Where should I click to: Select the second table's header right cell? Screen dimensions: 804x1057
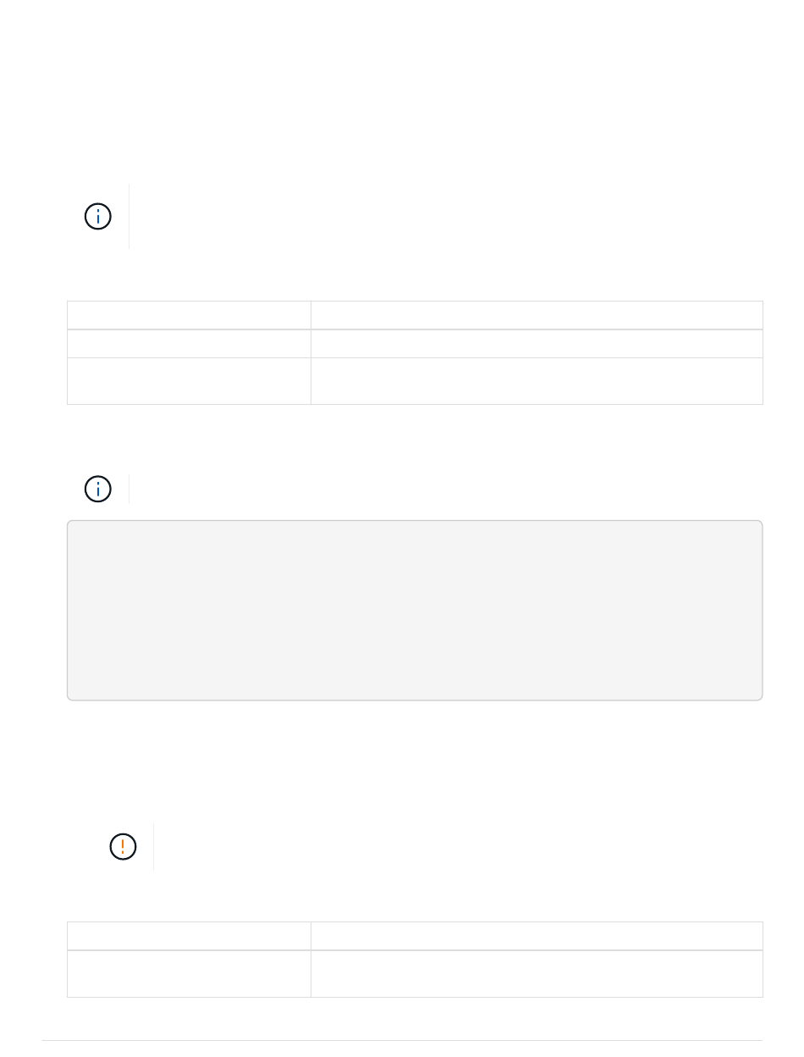537,936
